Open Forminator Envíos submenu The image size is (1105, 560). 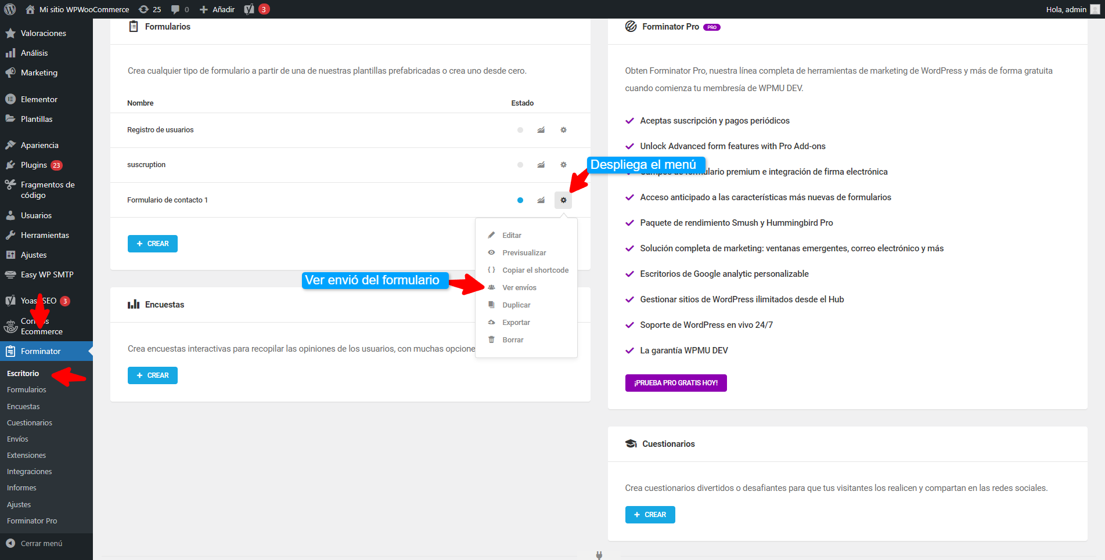point(17,439)
